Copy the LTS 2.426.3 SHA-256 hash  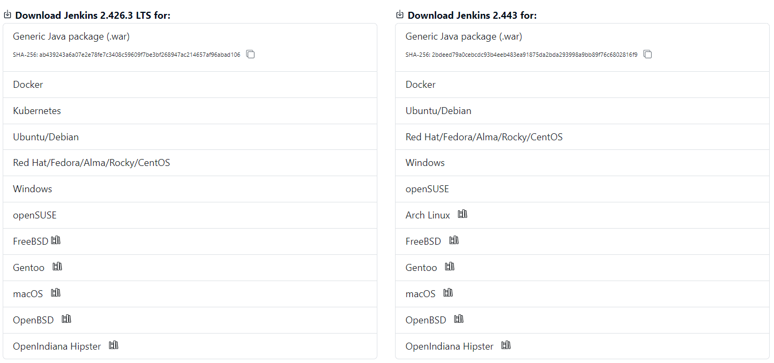pyautogui.click(x=250, y=54)
